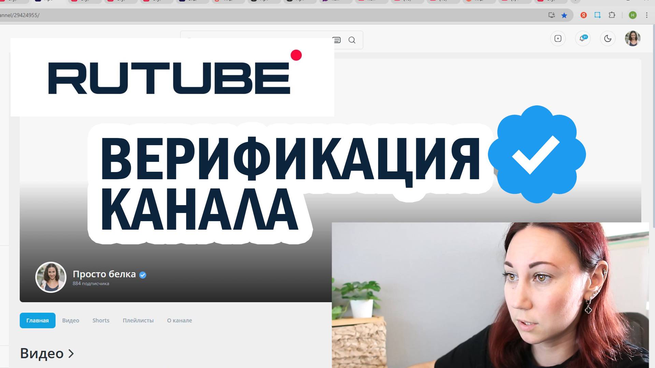Click the Просто белка channel name

[104, 274]
